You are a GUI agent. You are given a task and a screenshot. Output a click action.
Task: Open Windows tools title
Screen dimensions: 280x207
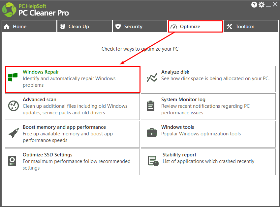coord(177,127)
